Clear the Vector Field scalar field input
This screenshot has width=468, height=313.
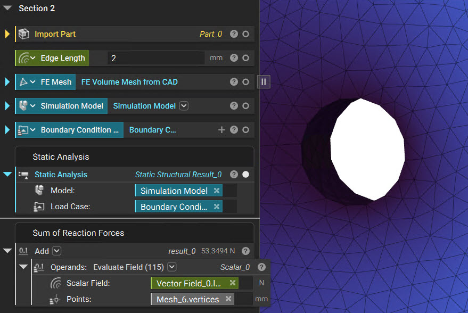tap(233, 283)
